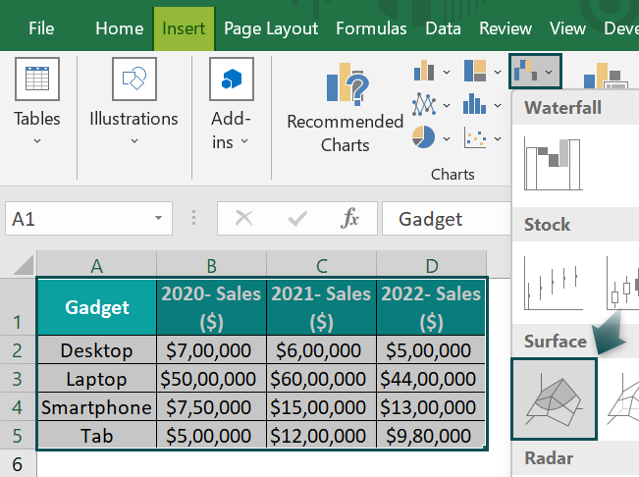Confirm the formula bar entry
Screen dimensions: 639x477
[297, 218]
